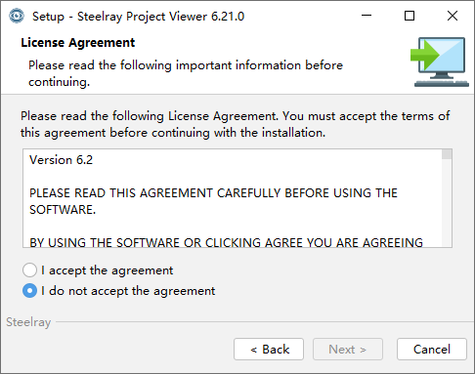Select "I do not accept the agreement"
This screenshot has height=374, width=475.
click(x=29, y=291)
